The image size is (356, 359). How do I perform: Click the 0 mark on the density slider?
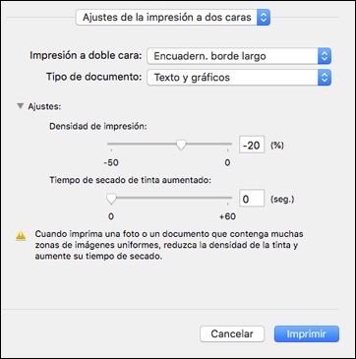pyautogui.click(x=227, y=162)
